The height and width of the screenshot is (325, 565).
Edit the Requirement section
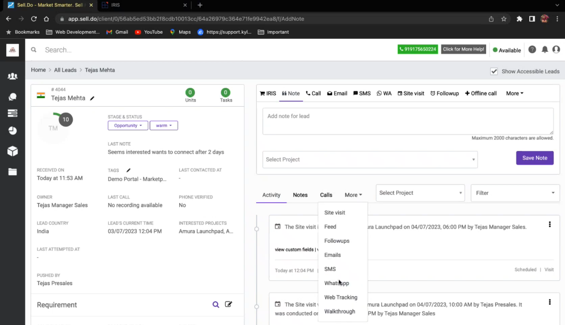click(229, 305)
